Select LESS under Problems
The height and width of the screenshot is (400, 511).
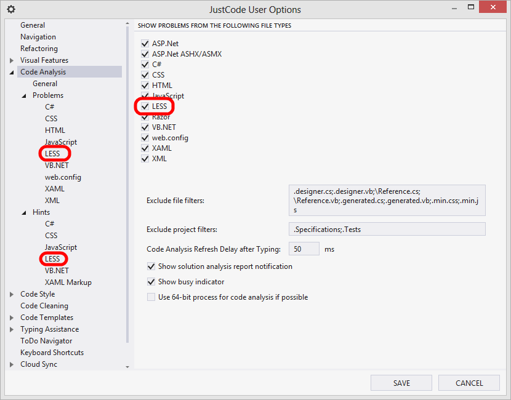click(52, 154)
